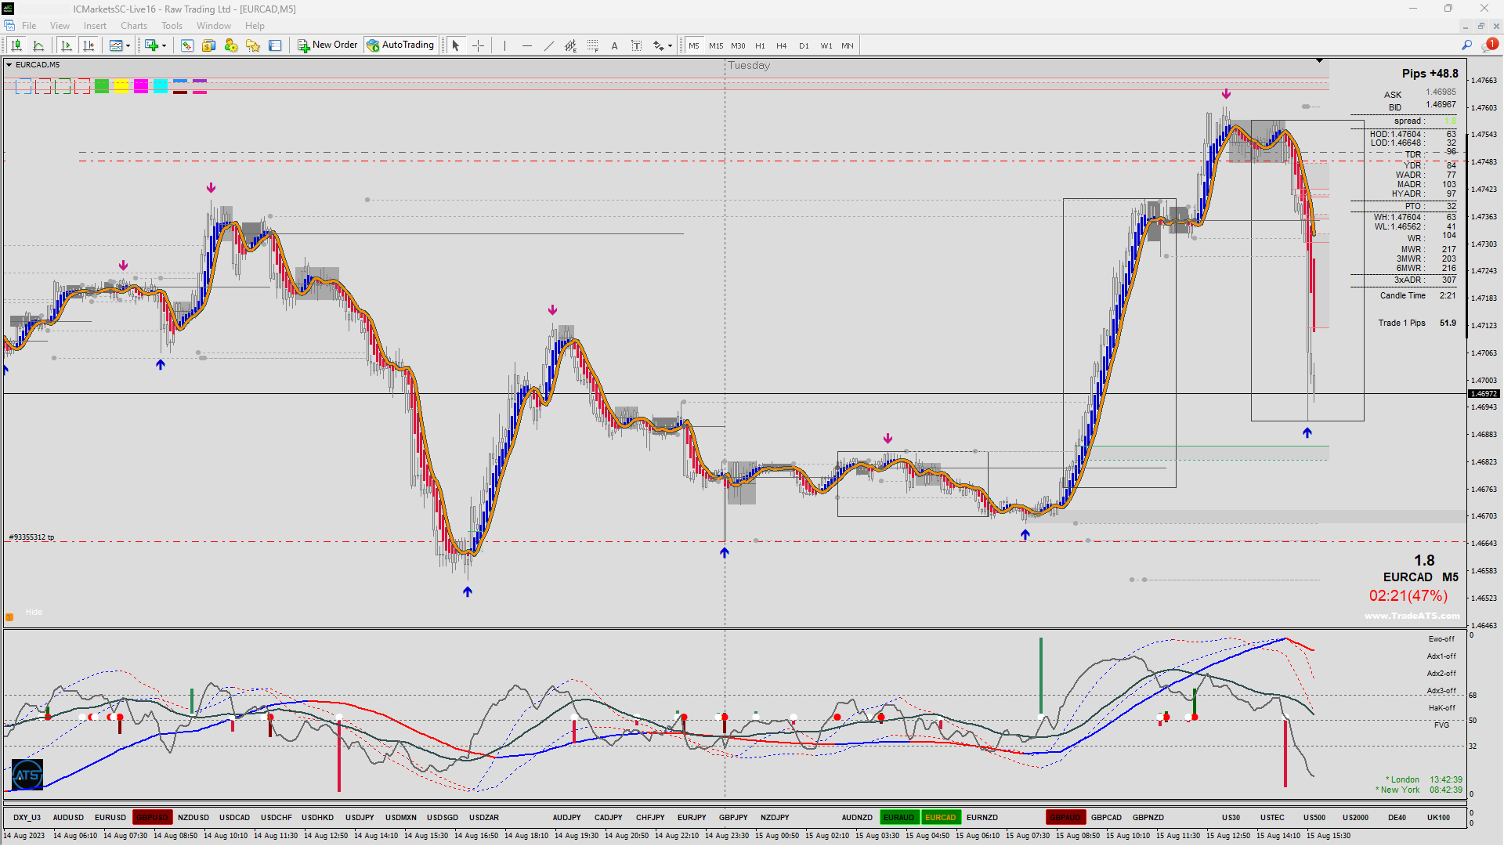Select the crosshair tool

click(x=478, y=45)
